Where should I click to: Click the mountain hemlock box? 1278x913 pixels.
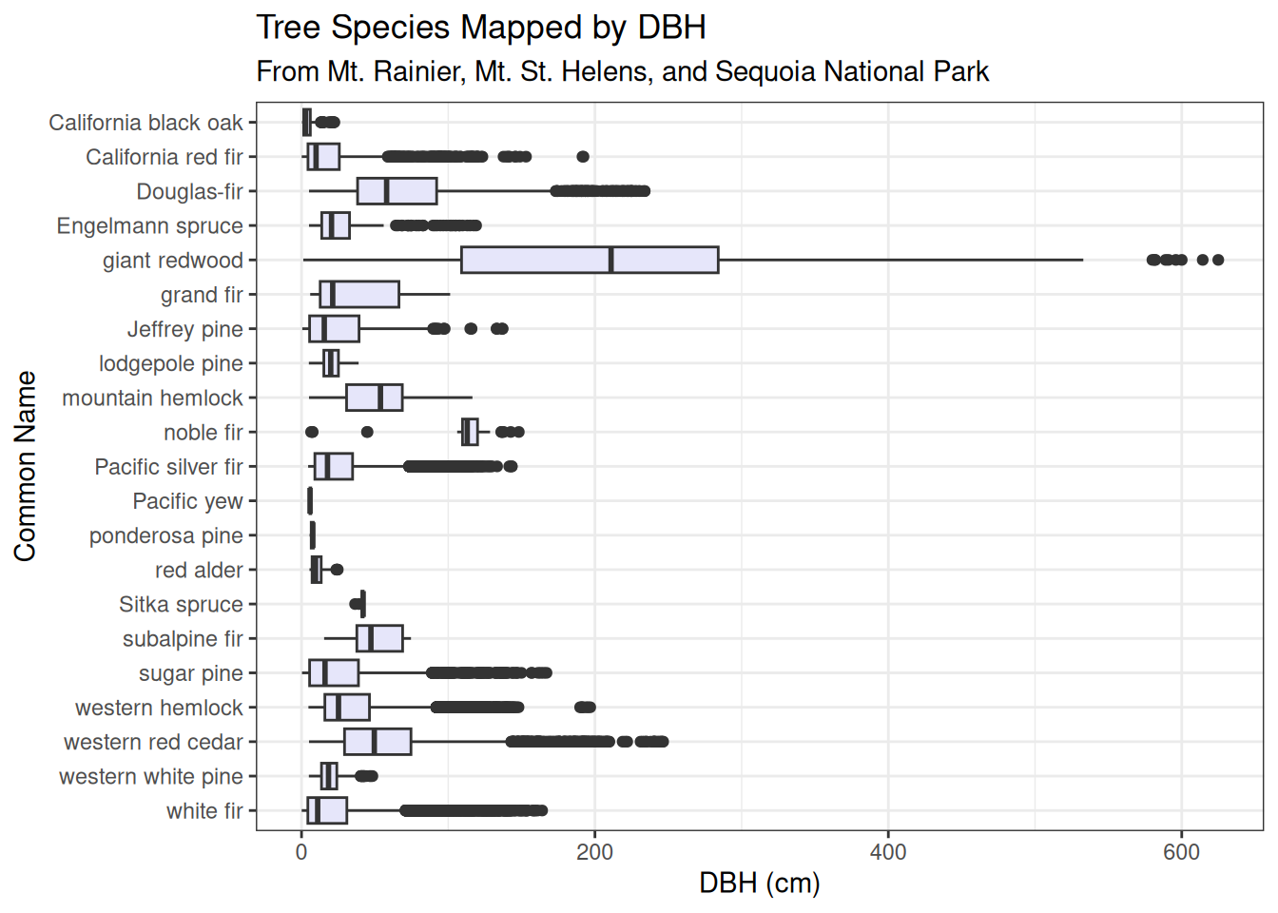coord(374,398)
